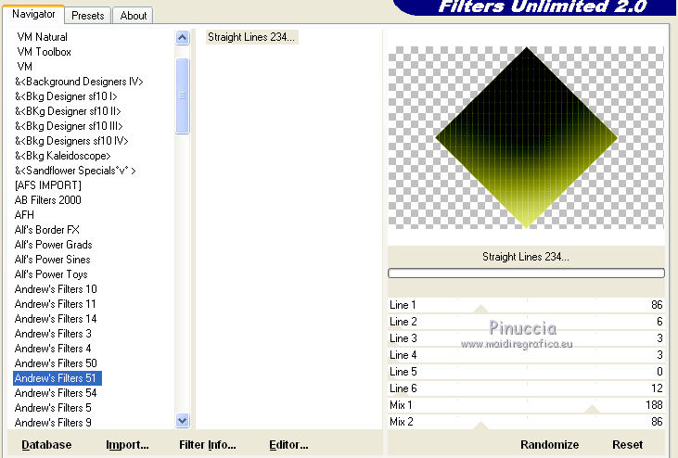Image resolution: width=678 pixels, height=458 pixels.
Task: Click the category list scroll up arrow
Action: click(x=183, y=38)
